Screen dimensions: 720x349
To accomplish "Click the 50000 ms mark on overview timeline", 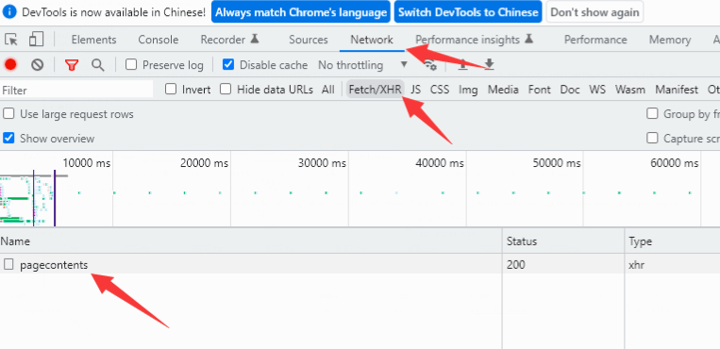I will [557, 163].
